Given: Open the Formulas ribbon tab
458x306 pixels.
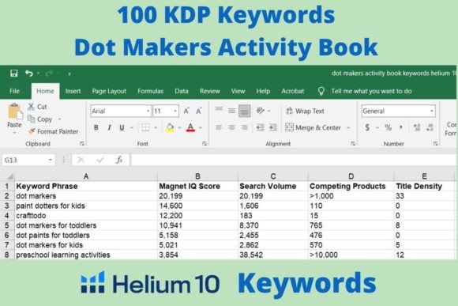Looking at the screenshot, I should click(150, 91).
